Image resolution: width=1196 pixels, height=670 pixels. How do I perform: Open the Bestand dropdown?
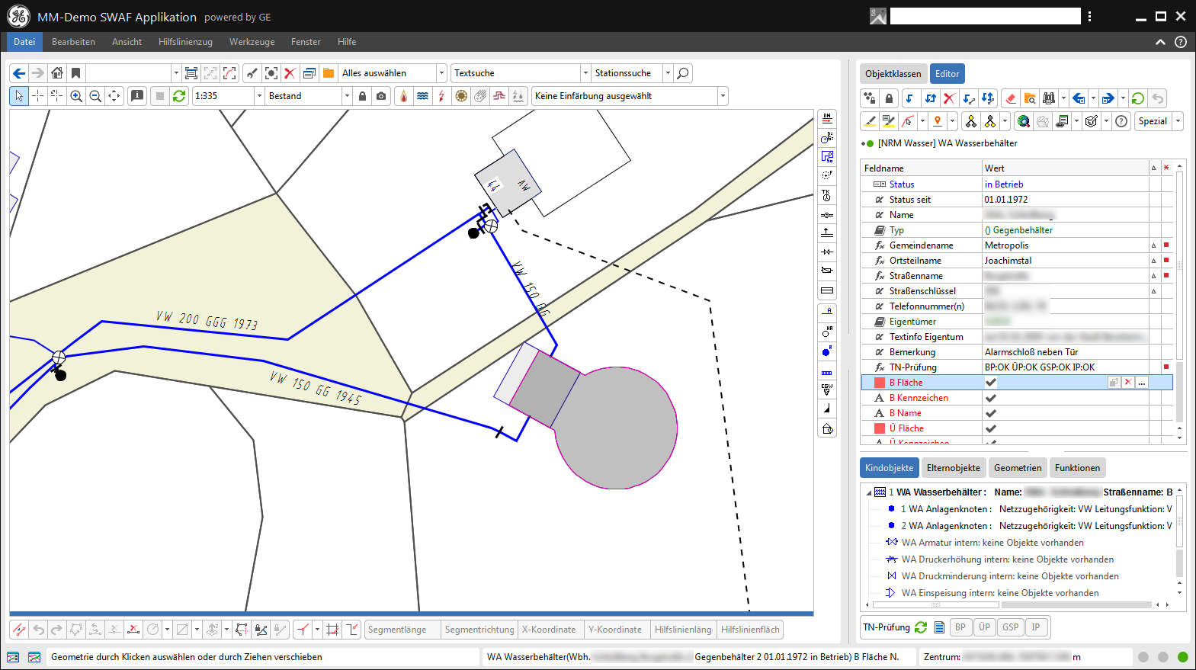coord(347,96)
